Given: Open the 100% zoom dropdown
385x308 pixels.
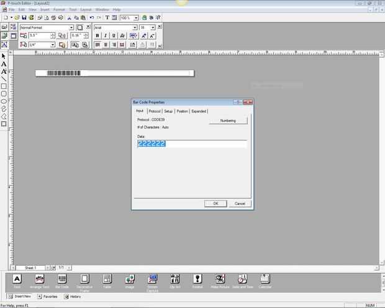Looking at the screenshot, I should coord(136,17).
